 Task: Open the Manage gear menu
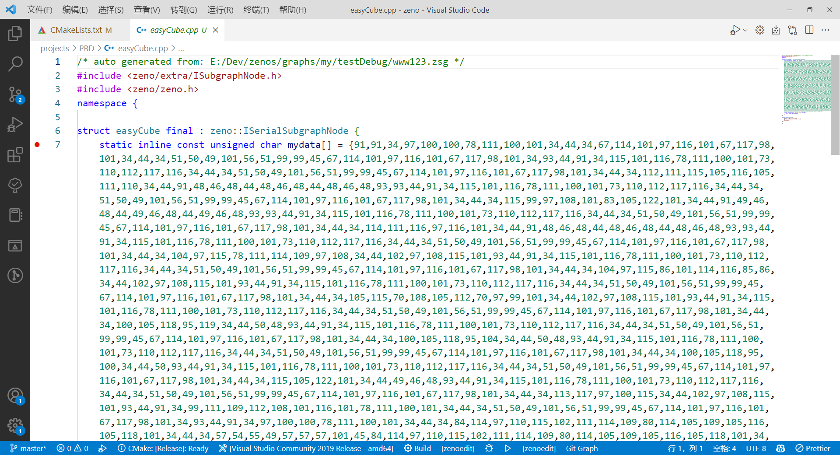(x=15, y=425)
